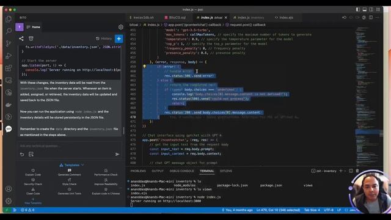
Task: Run the Improve Readability template
Action: (106, 182)
